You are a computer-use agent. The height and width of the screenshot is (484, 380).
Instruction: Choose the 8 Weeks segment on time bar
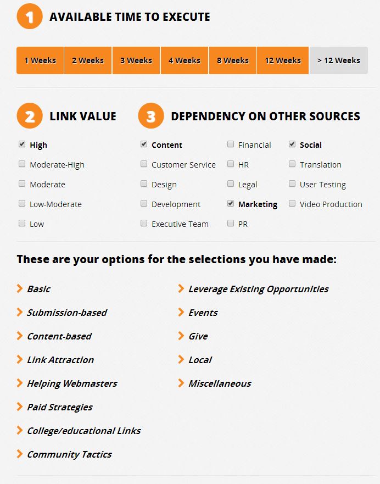(233, 60)
